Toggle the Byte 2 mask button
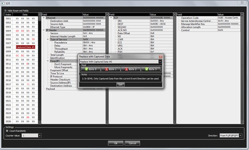This screenshot has height=150, width=249. tap(131, 69)
